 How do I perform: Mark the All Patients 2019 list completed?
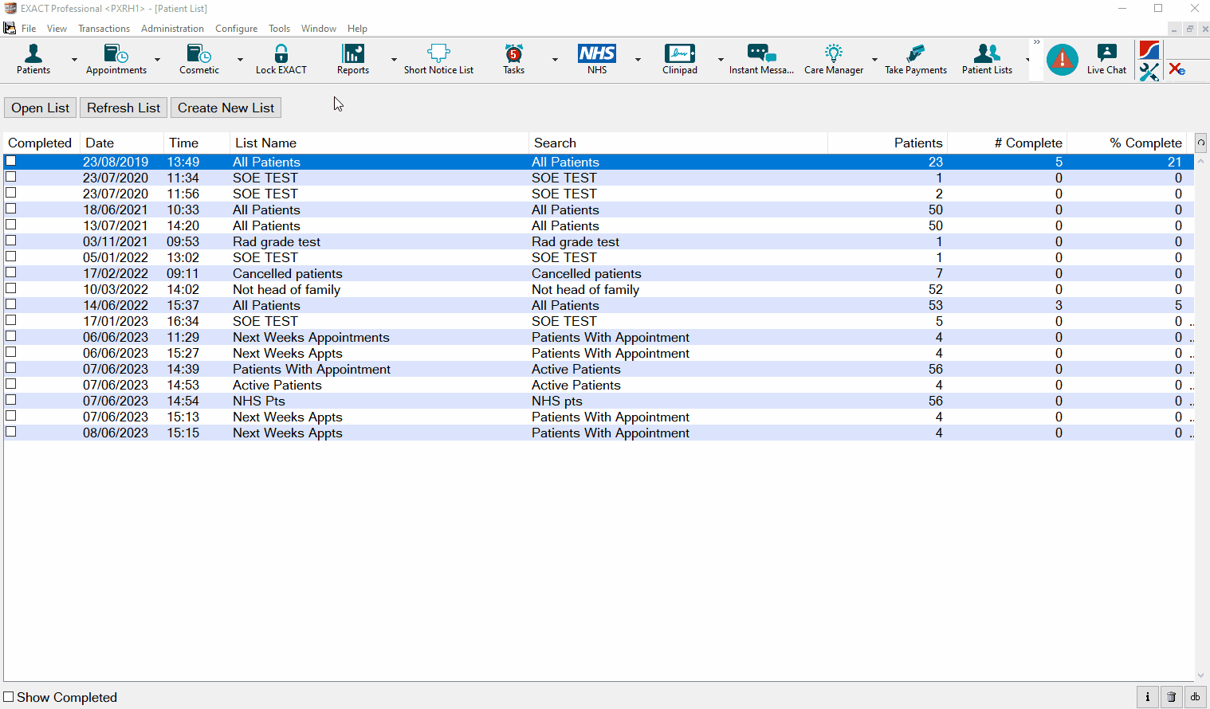click(10, 161)
